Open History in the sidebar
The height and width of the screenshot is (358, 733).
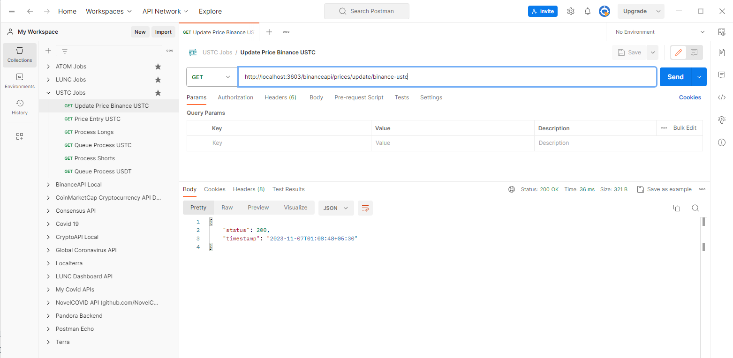(20, 108)
